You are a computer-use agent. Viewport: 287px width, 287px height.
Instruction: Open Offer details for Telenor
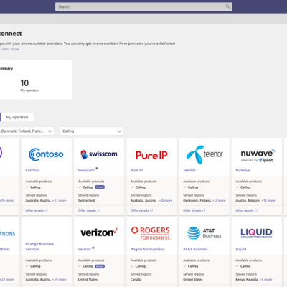point(192,210)
